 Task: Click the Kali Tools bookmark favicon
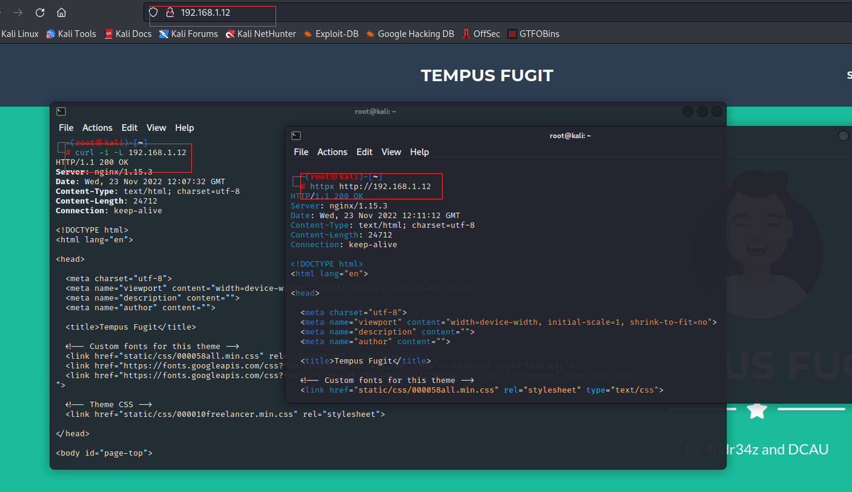point(51,34)
